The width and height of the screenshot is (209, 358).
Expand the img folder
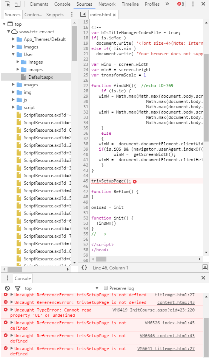(x=14, y=92)
